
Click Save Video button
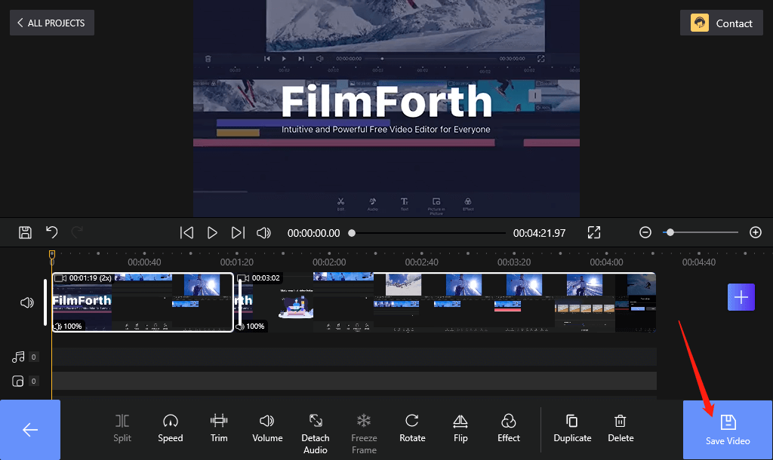click(728, 430)
